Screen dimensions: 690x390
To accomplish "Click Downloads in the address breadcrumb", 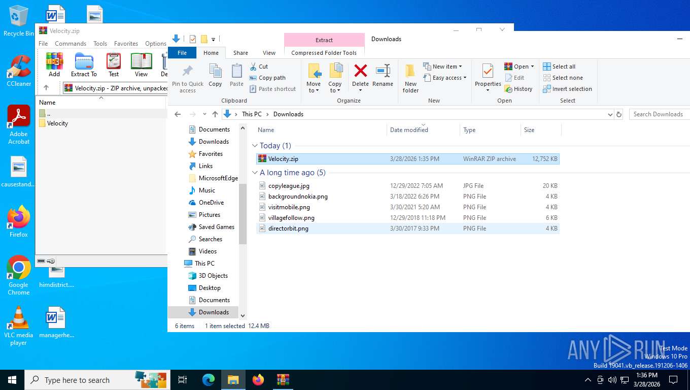I will (x=288, y=114).
